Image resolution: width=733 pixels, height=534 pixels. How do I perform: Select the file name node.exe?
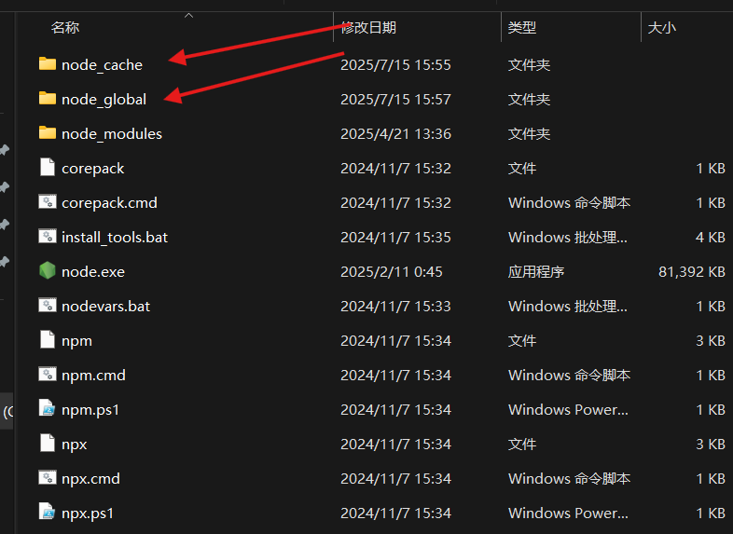[x=93, y=271]
